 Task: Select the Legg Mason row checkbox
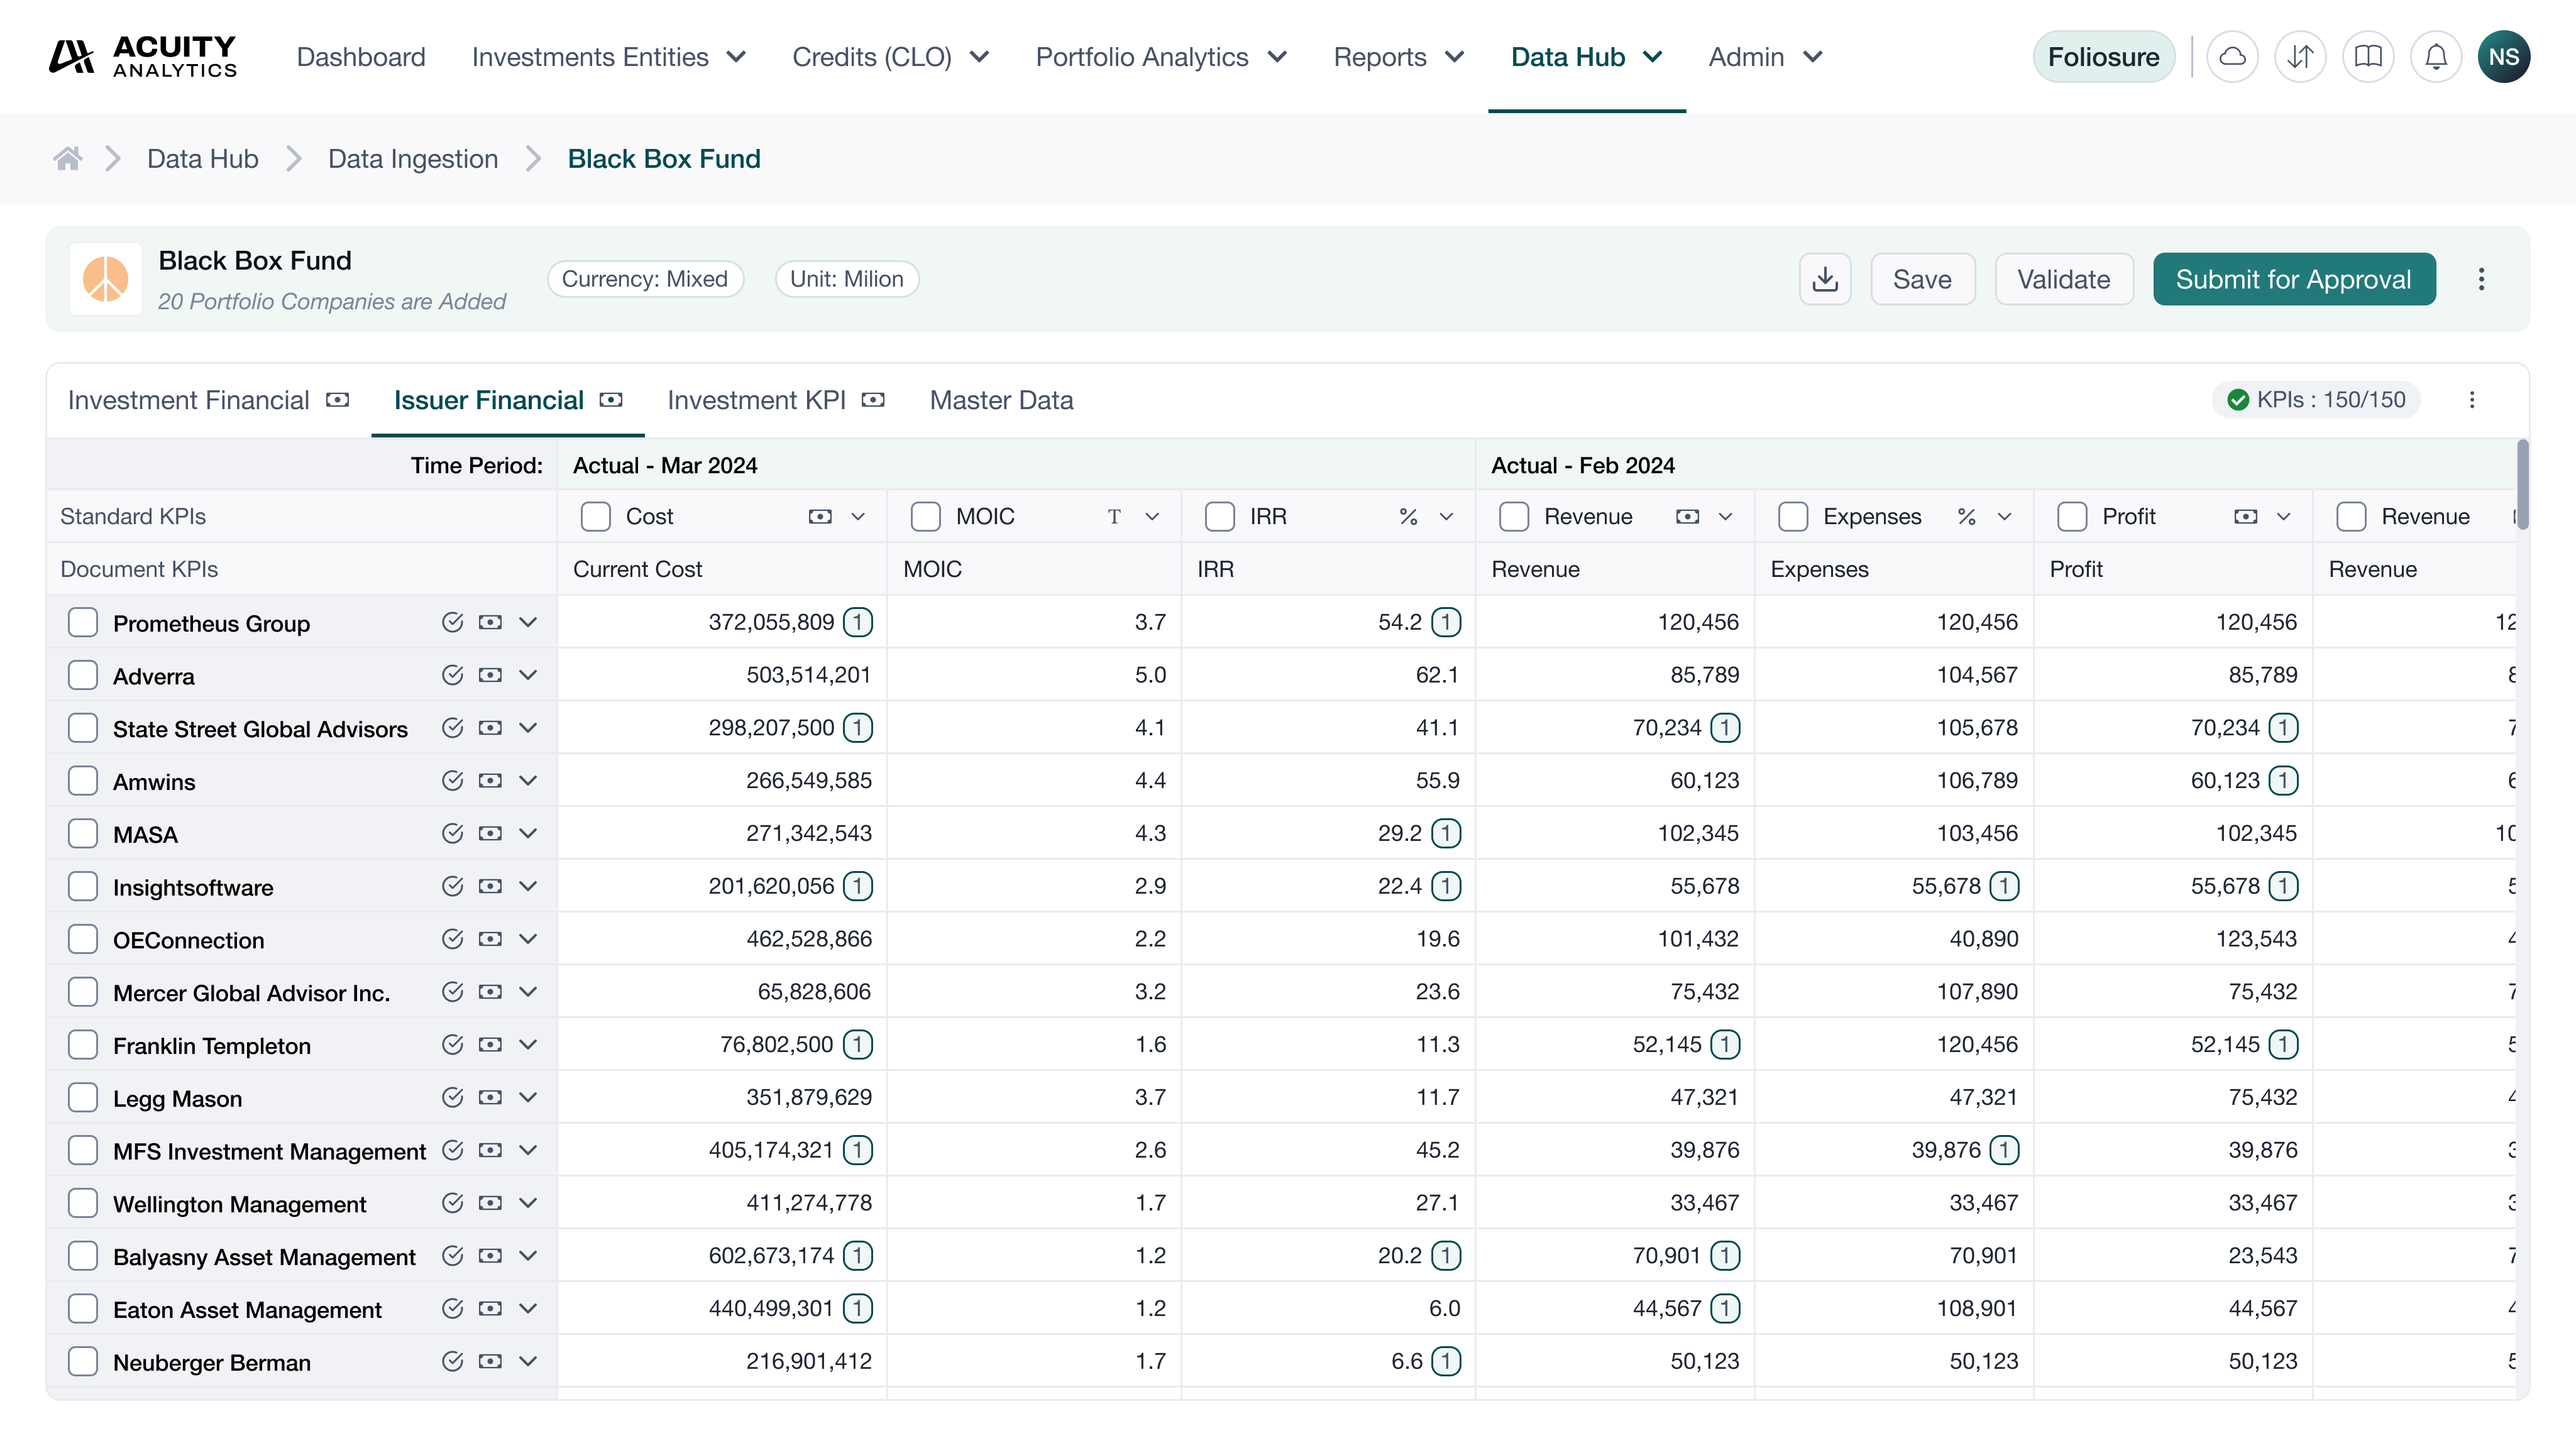coord(83,1097)
